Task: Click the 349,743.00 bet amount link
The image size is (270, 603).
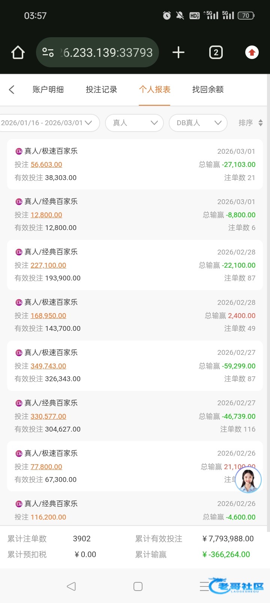Action: (48, 366)
